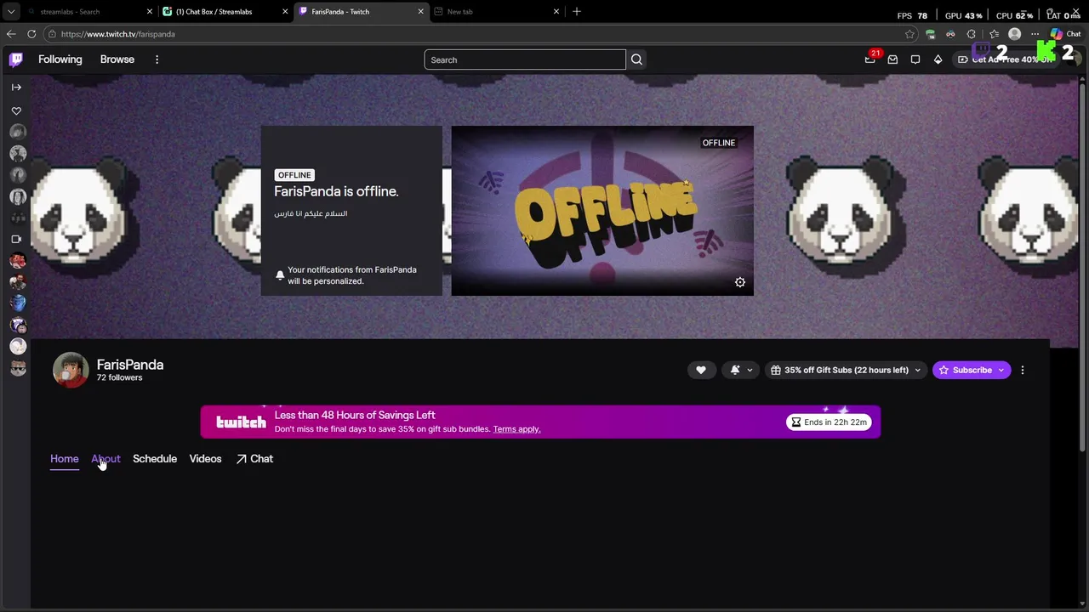Open followed channels heart icon in sidebar
This screenshot has width=1089, height=612.
coord(16,111)
